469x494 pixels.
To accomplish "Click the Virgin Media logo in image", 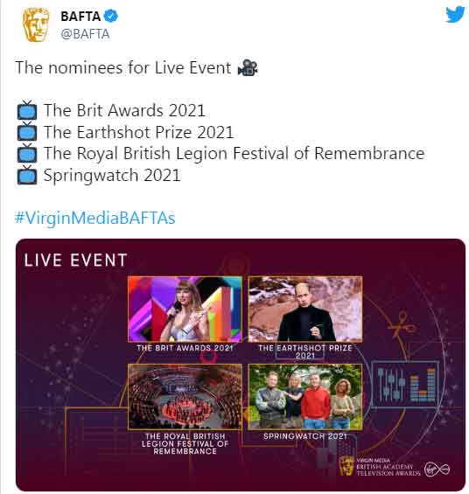I will click(x=437, y=470).
